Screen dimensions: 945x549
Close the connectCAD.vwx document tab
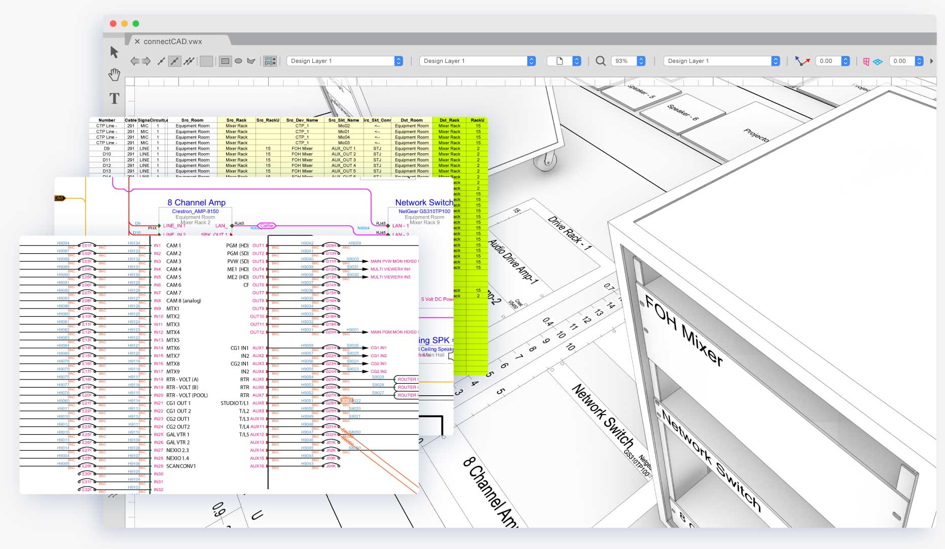(x=137, y=42)
